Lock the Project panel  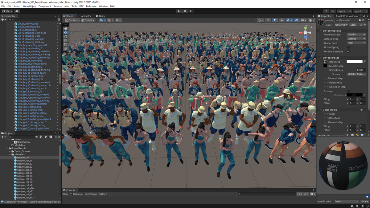55,133
